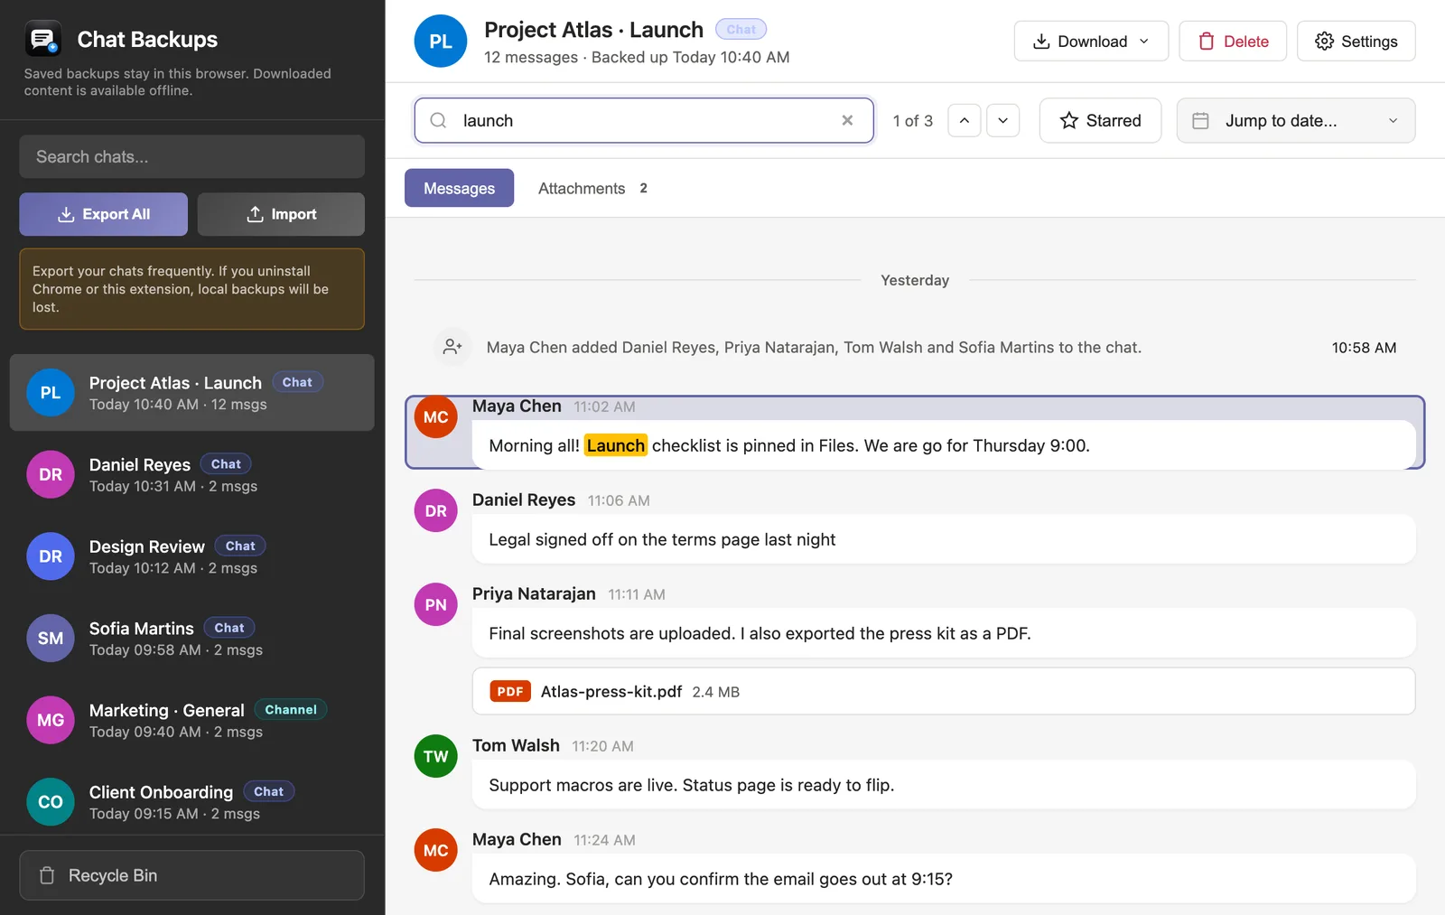Viewport: 1445px width, 915px height.
Task: Click the add-members icon on system message
Action: coord(452,347)
